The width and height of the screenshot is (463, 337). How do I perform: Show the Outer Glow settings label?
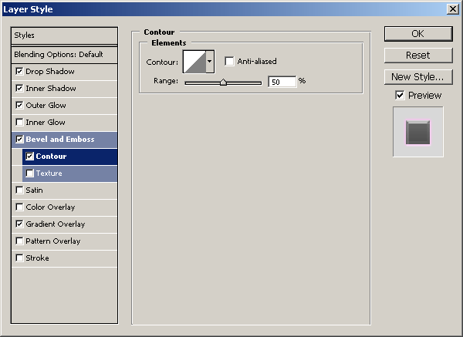[46, 106]
